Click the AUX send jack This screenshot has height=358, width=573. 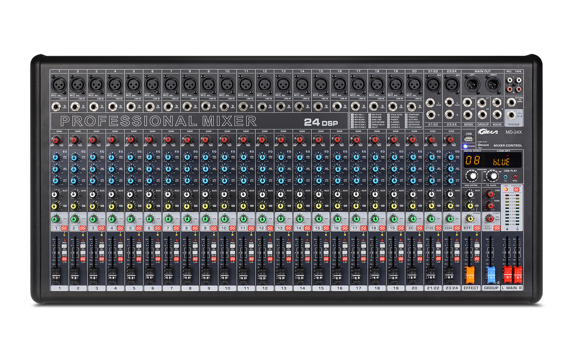[x=467, y=102]
